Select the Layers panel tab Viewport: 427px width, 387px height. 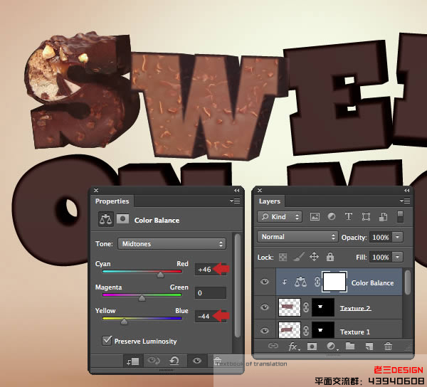(x=270, y=201)
